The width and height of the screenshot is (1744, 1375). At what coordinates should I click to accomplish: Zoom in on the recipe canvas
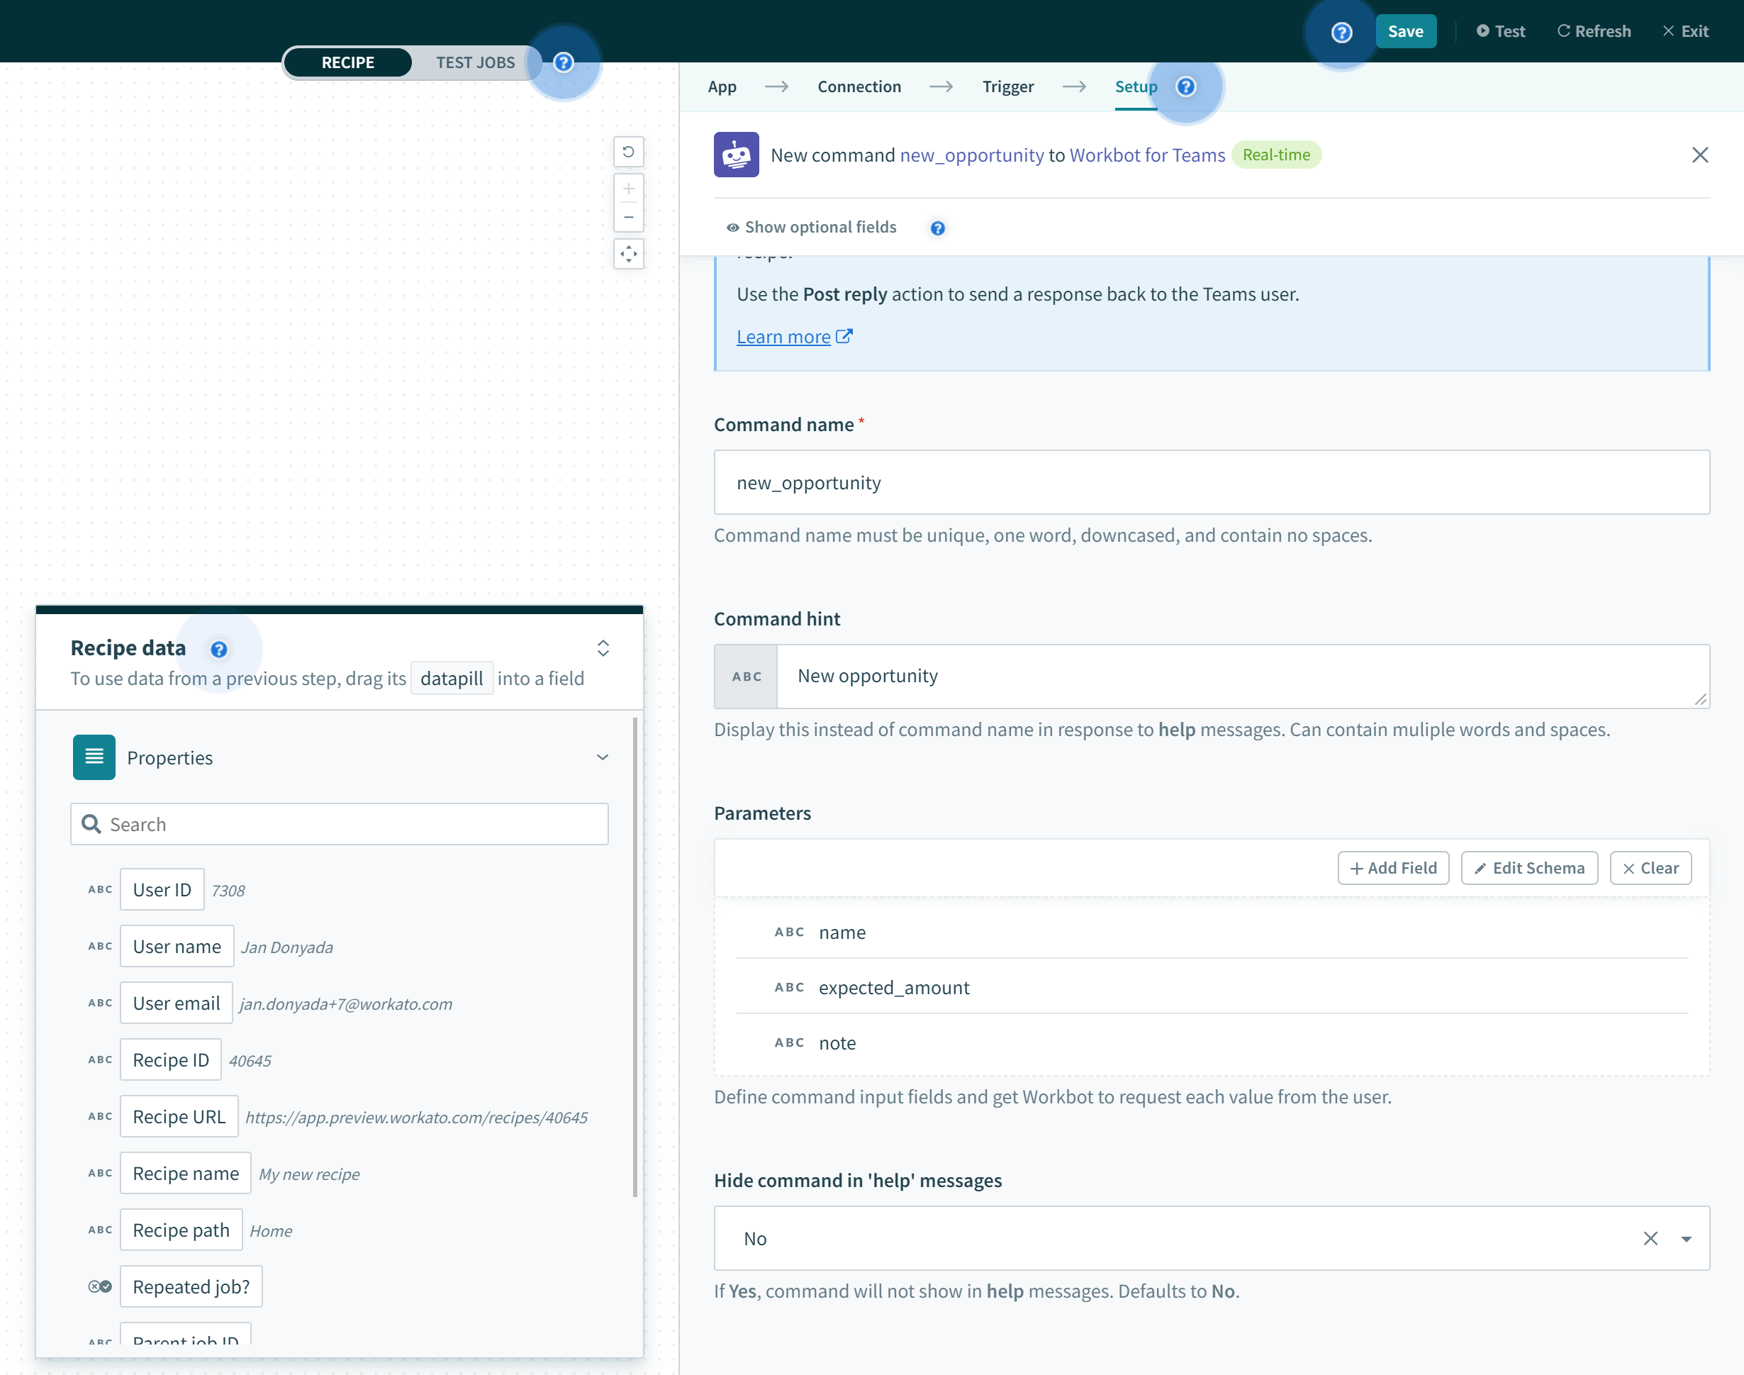pyautogui.click(x=629, y=189)
